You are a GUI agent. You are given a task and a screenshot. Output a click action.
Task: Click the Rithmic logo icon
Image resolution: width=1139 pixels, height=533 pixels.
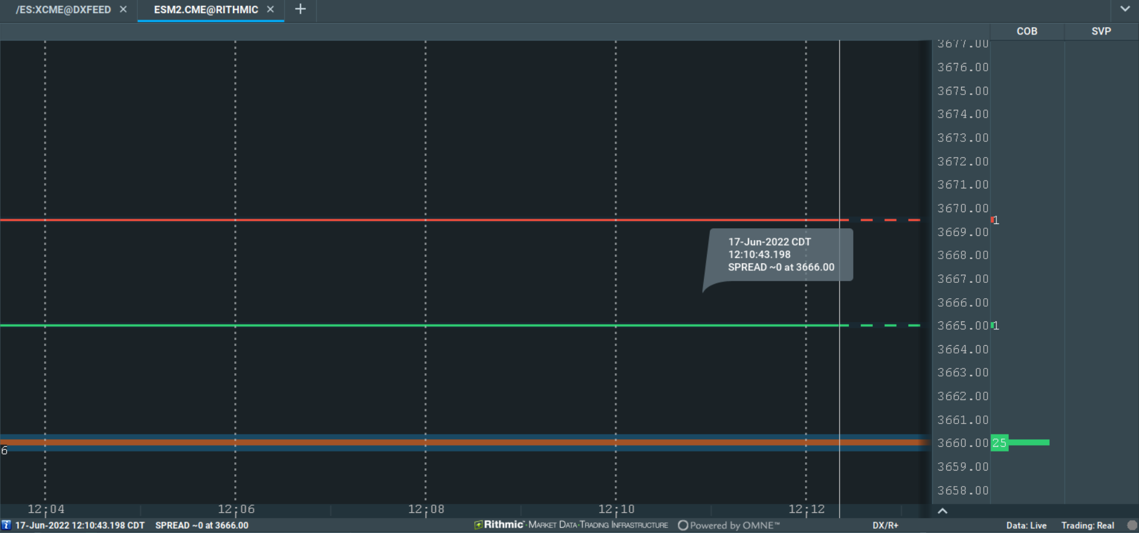point(478,525)
